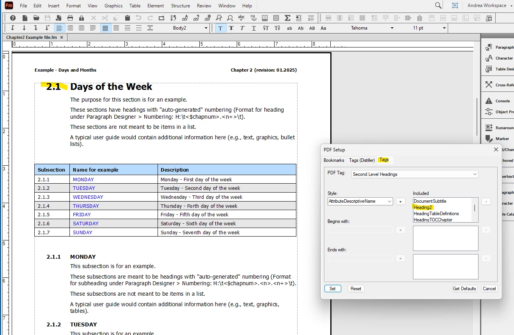Switch to Tags (Distiller) tab
This screenshot has height=335, width=514.
[x=362, y=160]
